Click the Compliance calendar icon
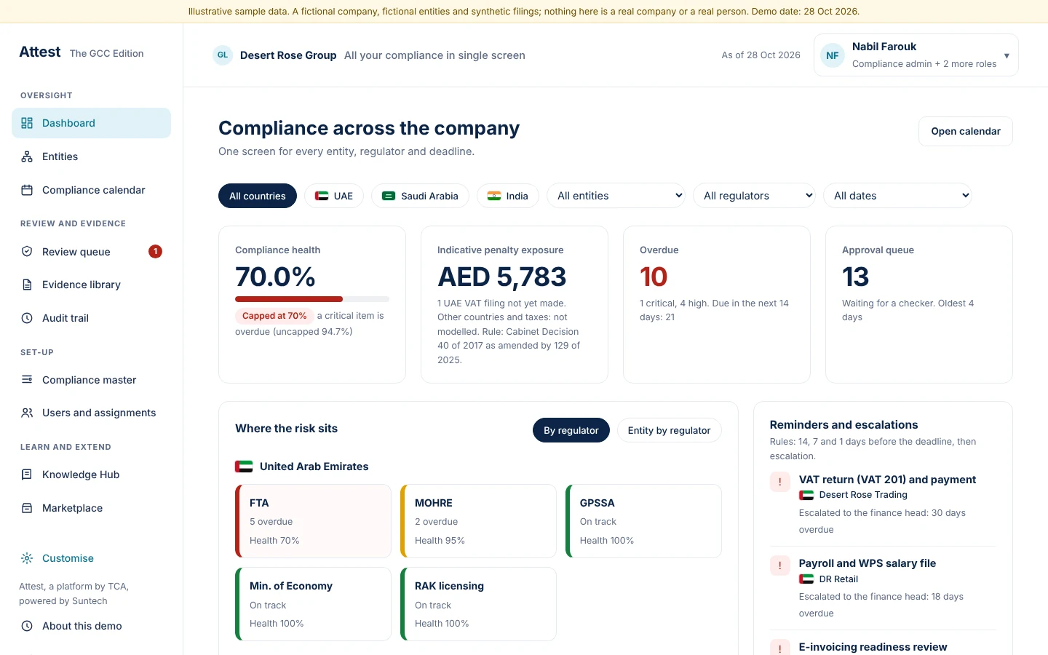 pyautogui.click(x=27, y=190)
